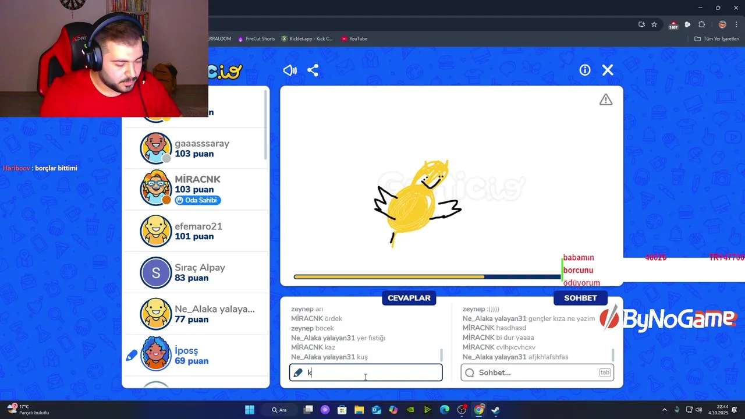Expand the hidden system tray icons
This screenshot has width=745, height=419.
tap(665, 410)
